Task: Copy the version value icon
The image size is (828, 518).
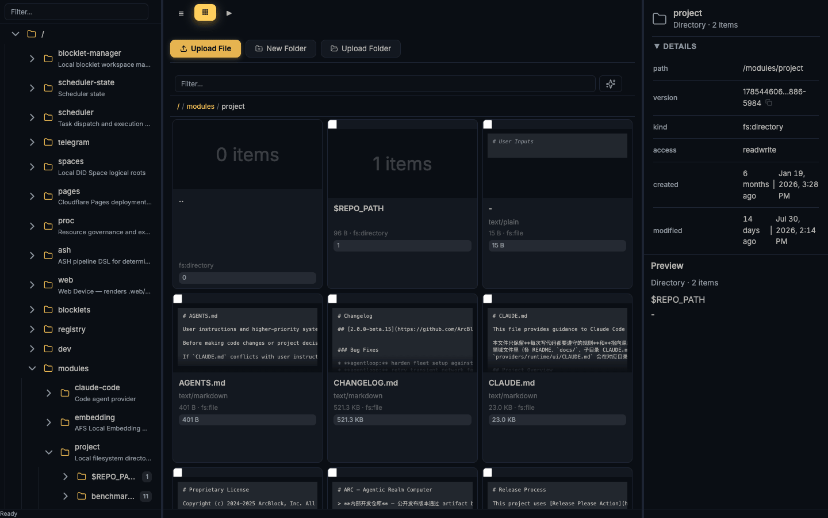Action: click(769, 103)
